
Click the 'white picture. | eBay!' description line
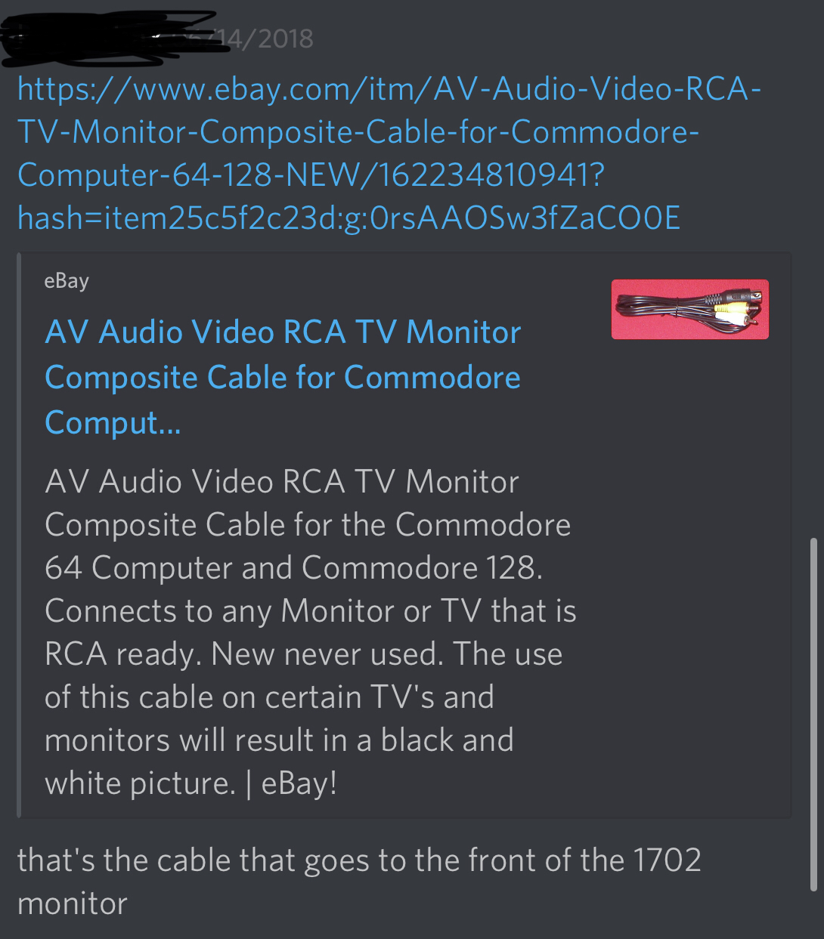(x=191, y=783)
